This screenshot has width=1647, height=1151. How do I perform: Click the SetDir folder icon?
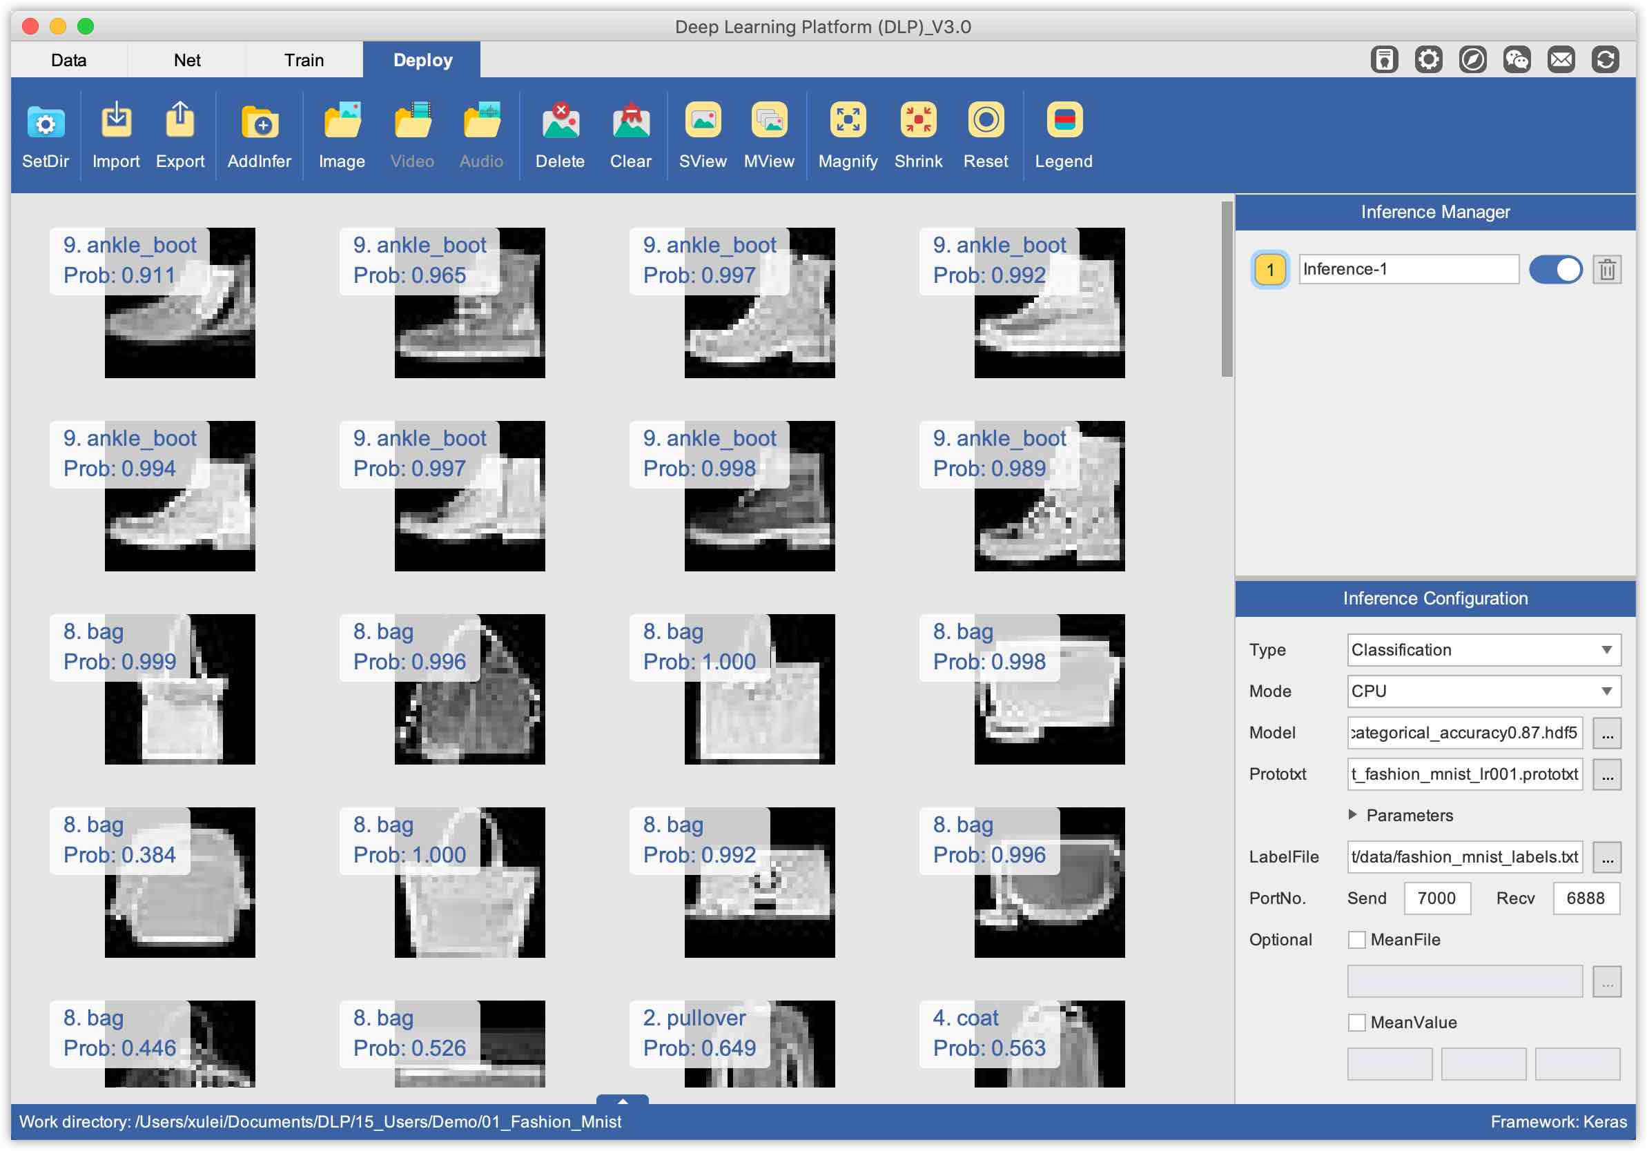(x=45, y=122)
